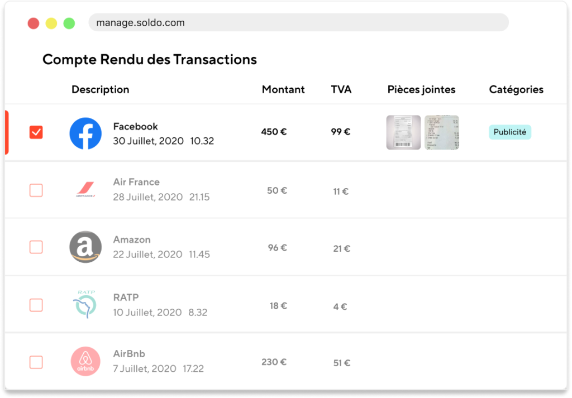Click the Pièces jointes column header
The height and width of the screenshot is (398, 572).
coord(421,90)
